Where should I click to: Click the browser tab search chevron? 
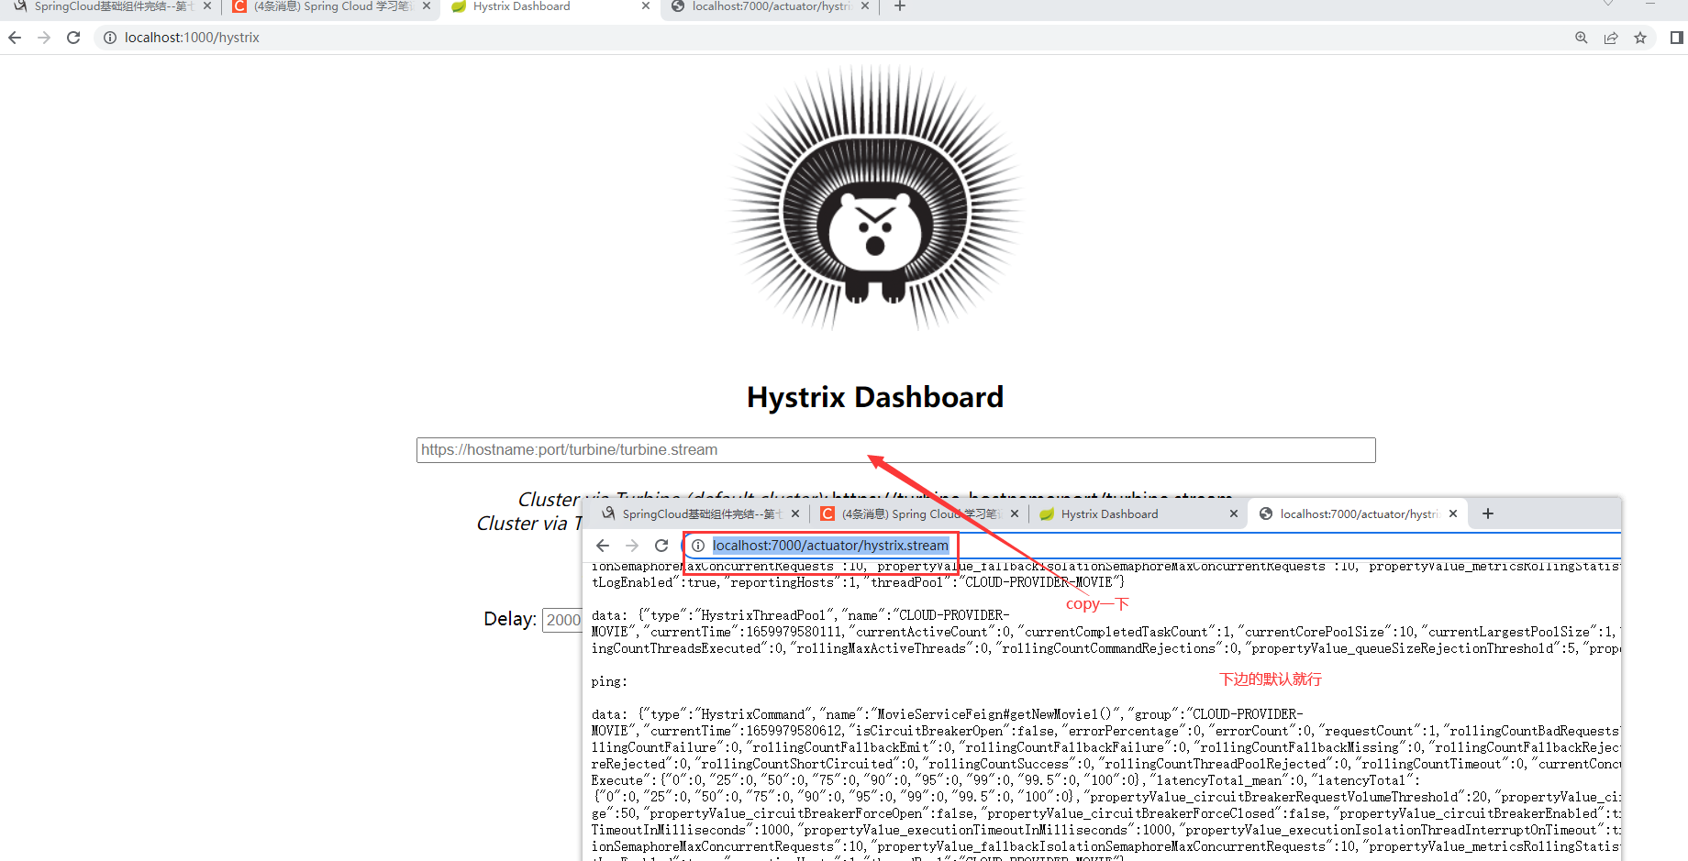point(1608,5)
